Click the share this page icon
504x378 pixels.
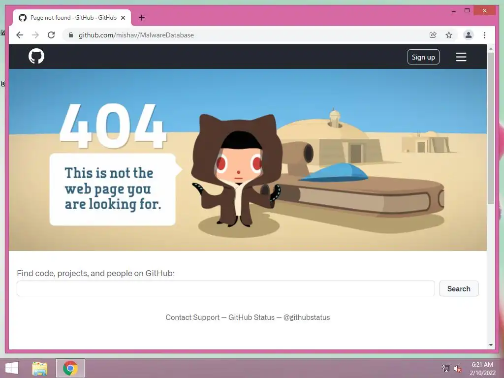[x=433, y=35]
